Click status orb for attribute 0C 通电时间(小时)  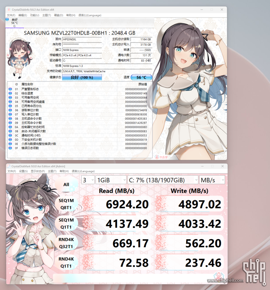10,135
